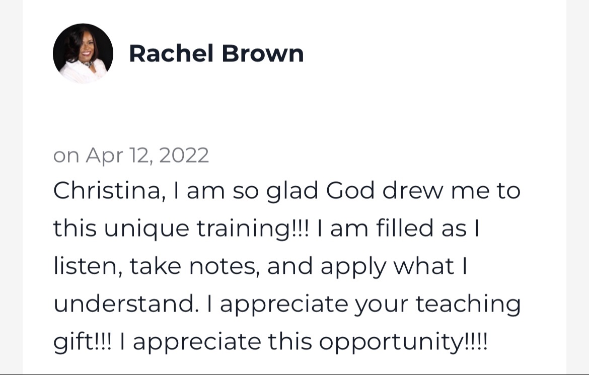Click the phrase 'drew me to'

[452, 190]
